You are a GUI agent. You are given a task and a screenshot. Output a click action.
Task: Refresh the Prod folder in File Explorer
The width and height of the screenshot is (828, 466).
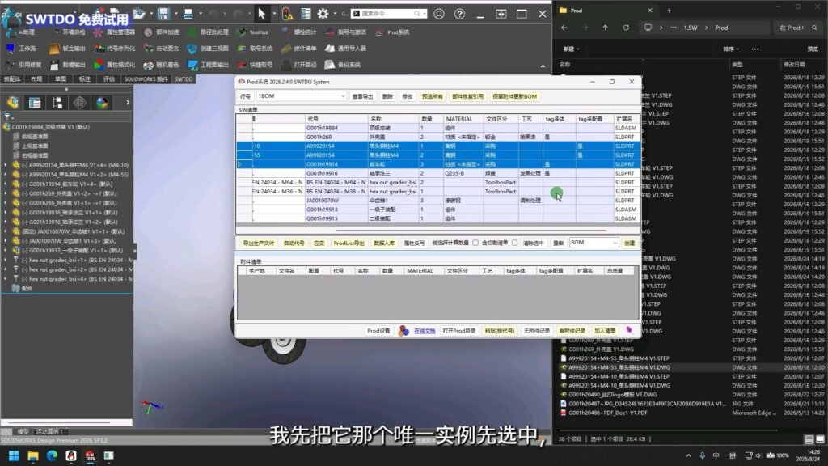point(627,28)
